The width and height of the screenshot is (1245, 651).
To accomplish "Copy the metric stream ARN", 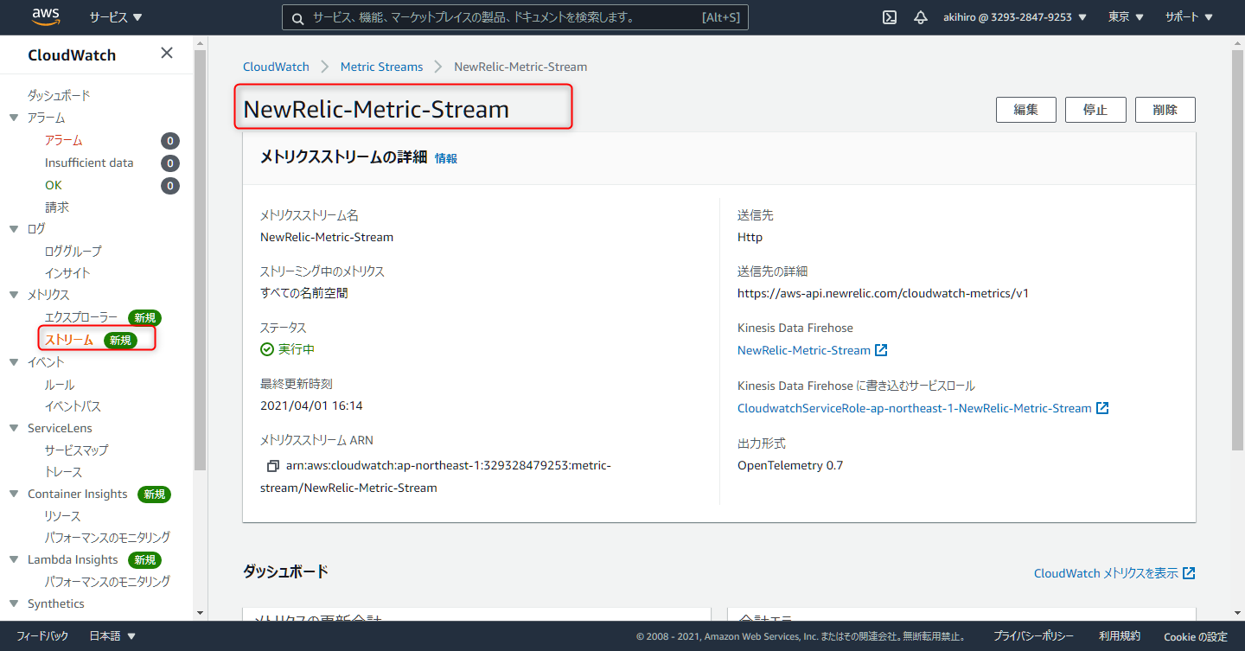I will click(272, 466).
